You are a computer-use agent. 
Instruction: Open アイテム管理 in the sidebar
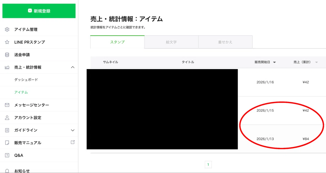(x=26, y=30)
